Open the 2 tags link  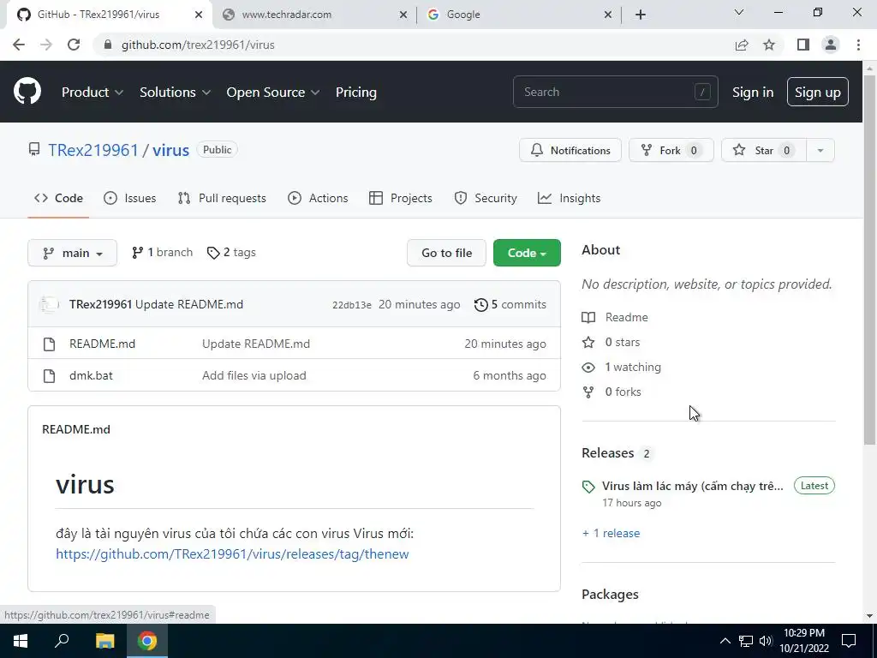[231, 253]
